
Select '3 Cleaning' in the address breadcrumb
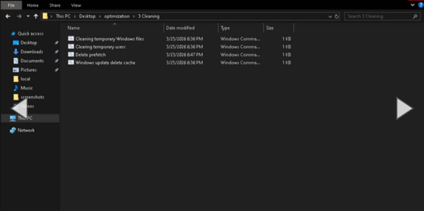click(149, 16)
